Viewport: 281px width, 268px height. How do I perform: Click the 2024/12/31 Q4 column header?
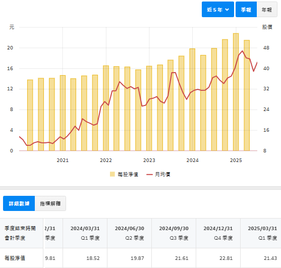point(218,233)
